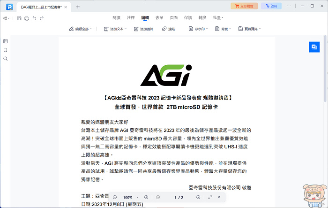The width and height of the screenshot is (328, 208).
Task: Click 添加圖片 add image tool
Action: [x=143, y=29]
